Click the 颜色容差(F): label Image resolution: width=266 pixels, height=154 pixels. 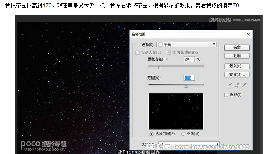click(x=158, y=59)
